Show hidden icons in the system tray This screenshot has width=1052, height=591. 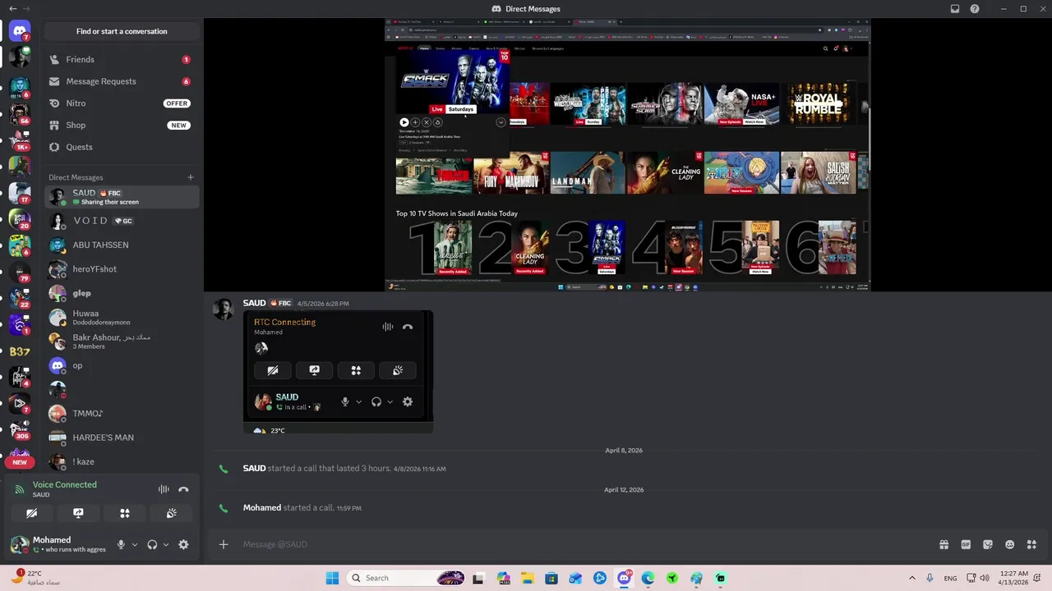click(x=911, y=578)
